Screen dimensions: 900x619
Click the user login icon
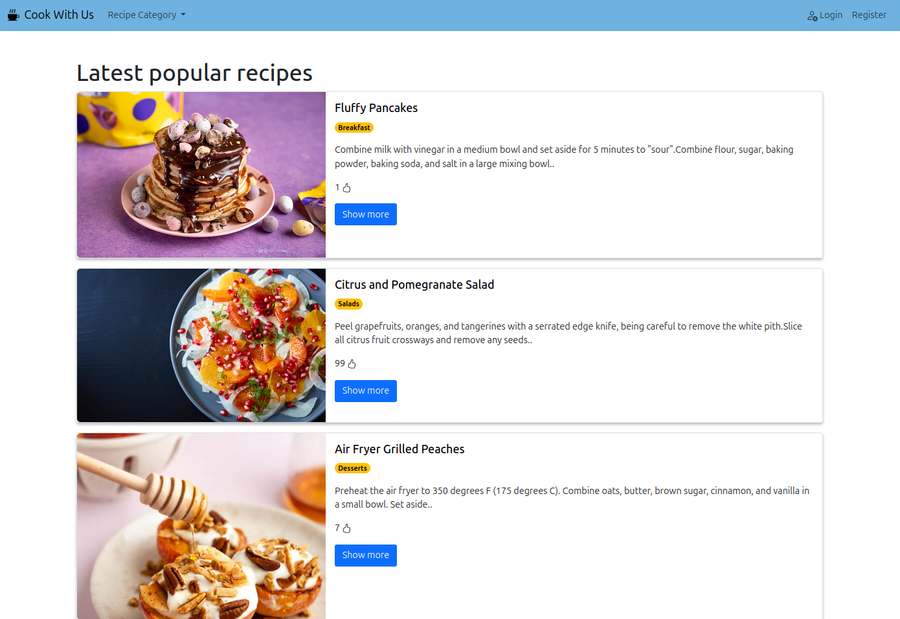click(812, 16)
